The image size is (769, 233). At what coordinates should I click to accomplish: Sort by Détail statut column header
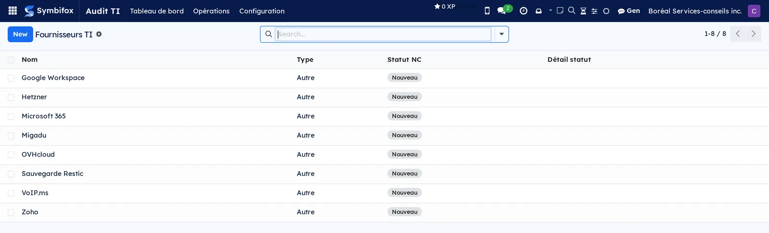pos(569,59)
